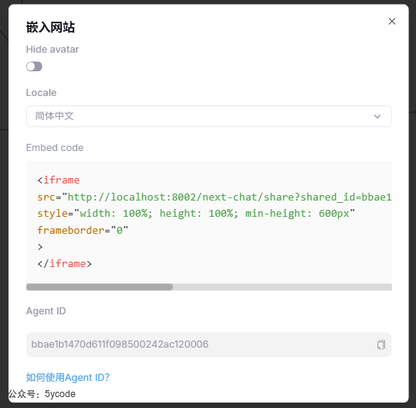416x408 pixels.
Task: Click the Embed code label
Action: pyautogui.click(x=55, y=148)
